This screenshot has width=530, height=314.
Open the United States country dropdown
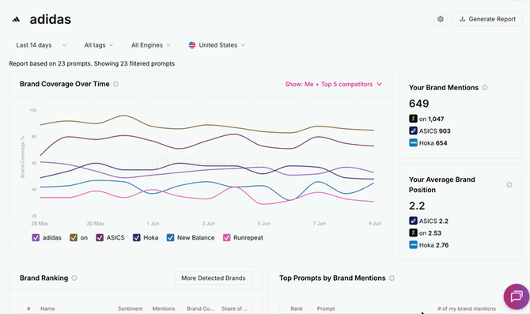point(217,45)
